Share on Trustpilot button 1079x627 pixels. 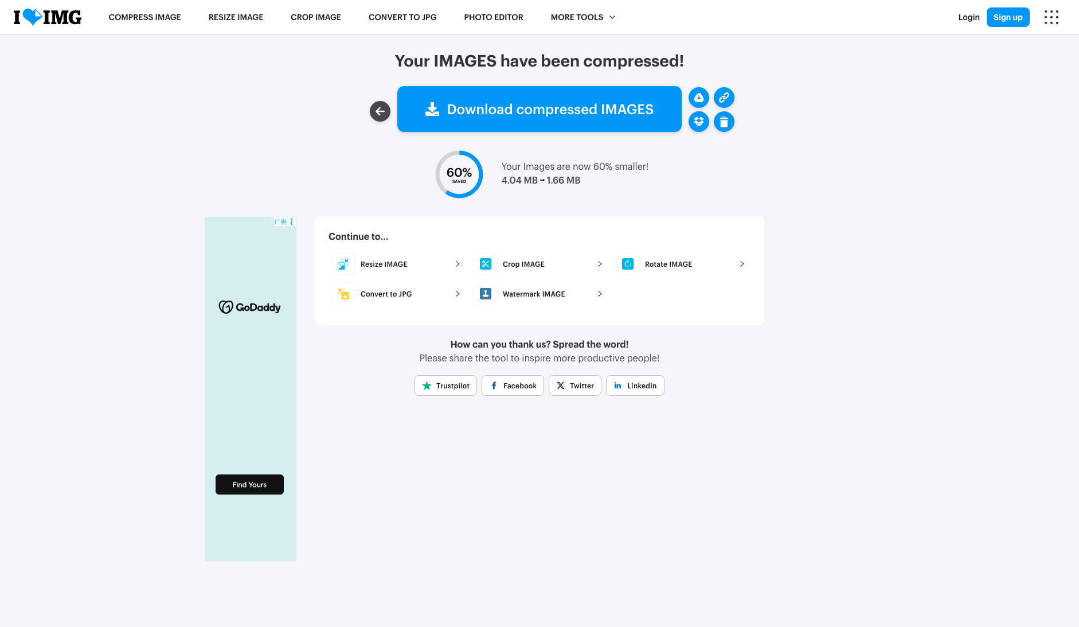click(445, 385)
